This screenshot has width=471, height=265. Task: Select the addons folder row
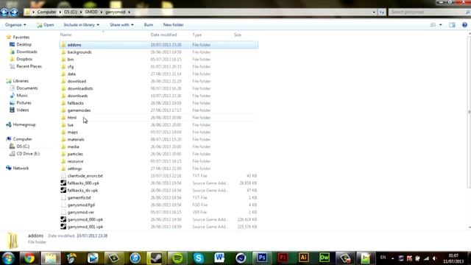pos(159,45)
